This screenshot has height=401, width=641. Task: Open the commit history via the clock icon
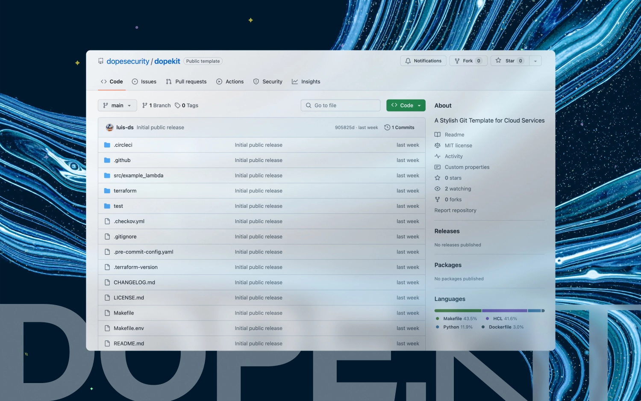[387, 127]
